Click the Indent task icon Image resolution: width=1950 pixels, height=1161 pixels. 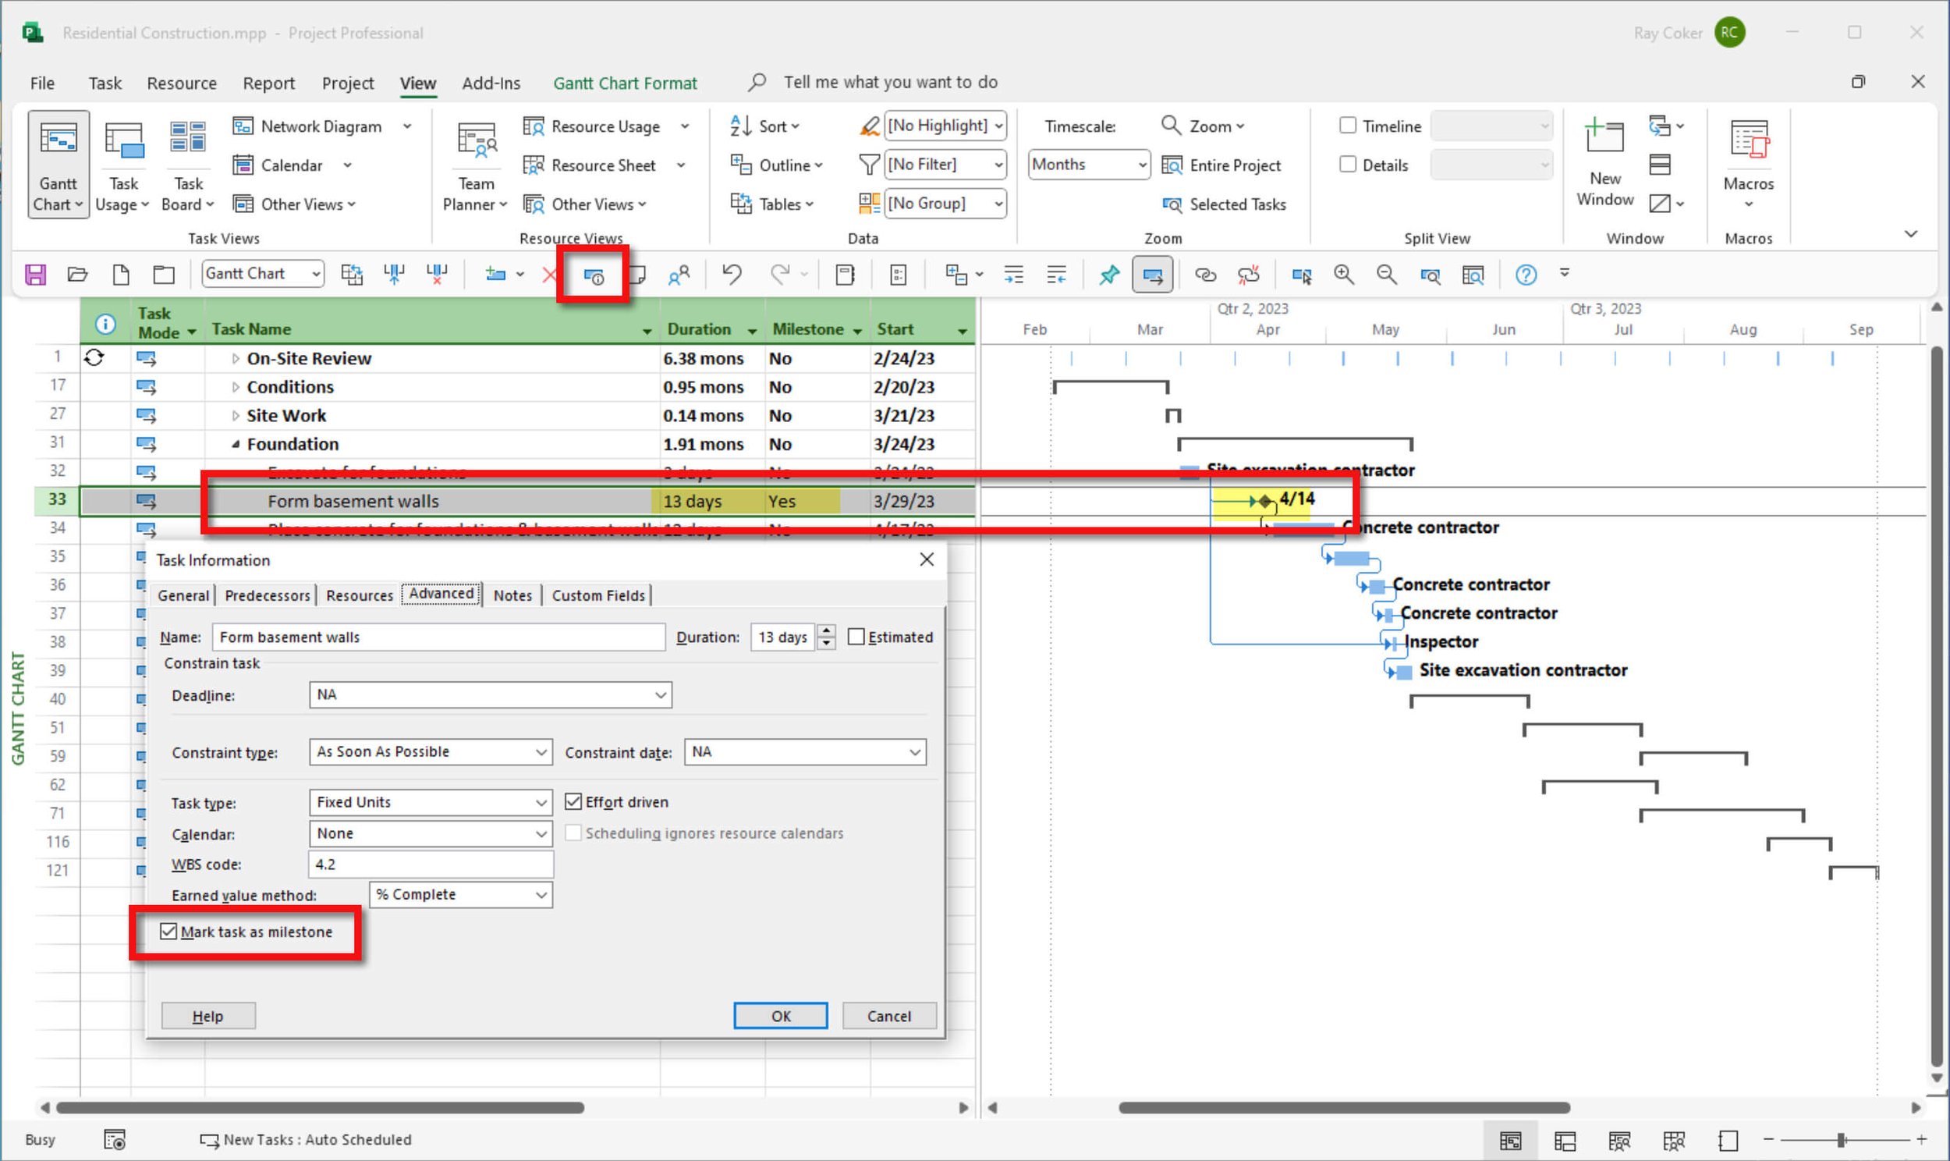pos(1013,275)
